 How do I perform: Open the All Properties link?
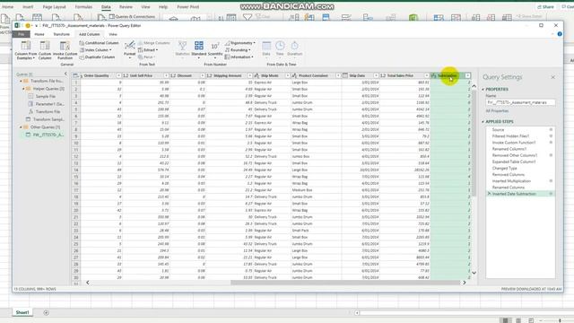click(x=497, y=110)
